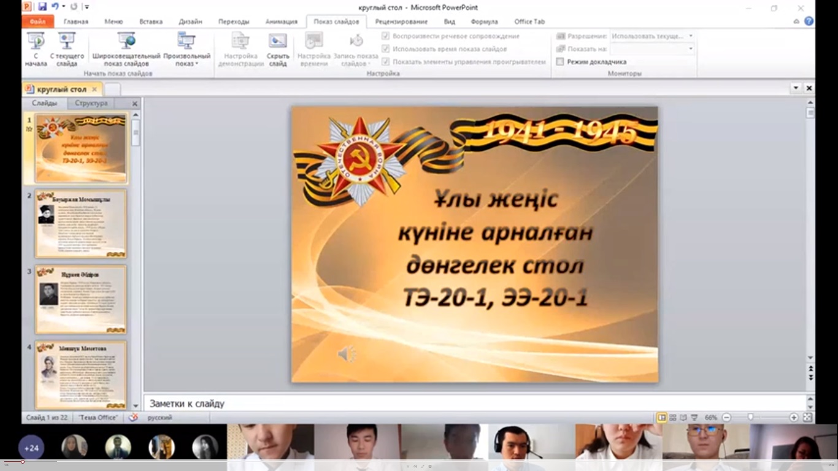Open Произвольный показ custom show icon

click(x=186, y=41)
